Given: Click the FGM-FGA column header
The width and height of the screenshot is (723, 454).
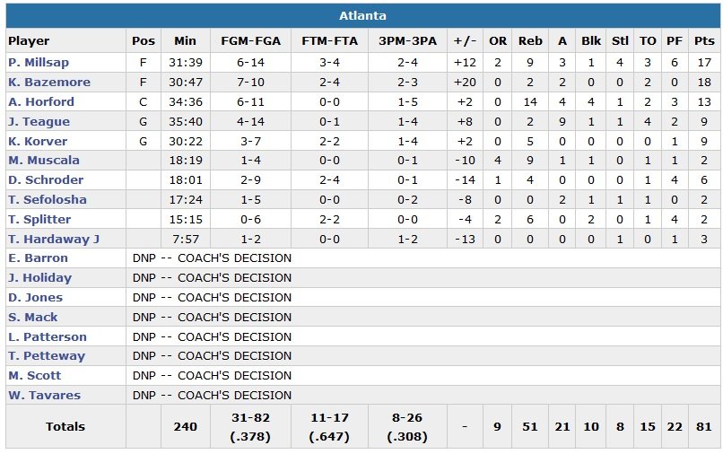Looking at the screenshot, I should (x=250, y=41).
